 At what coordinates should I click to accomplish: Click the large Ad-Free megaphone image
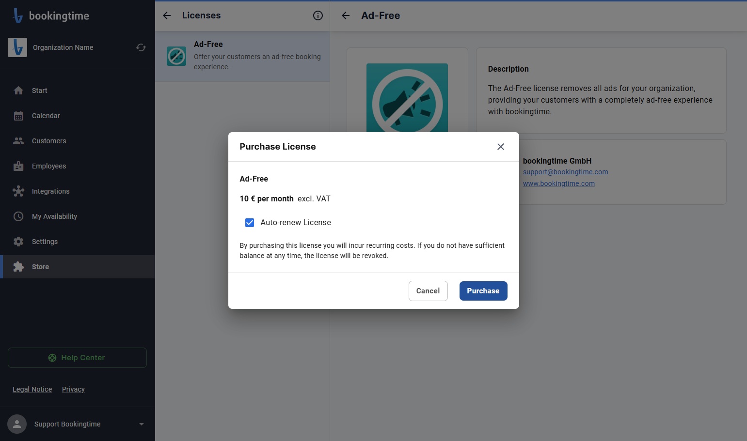407,97
